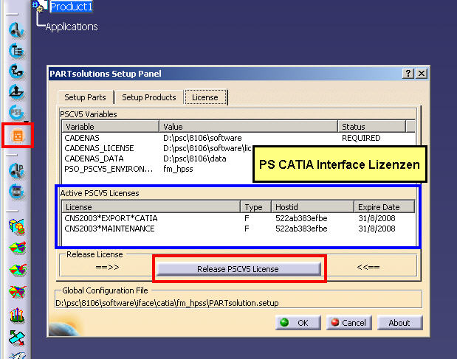Click the expire date of the MAINTENANCE license
Screen dimensions: 457x359
(377, 229)
